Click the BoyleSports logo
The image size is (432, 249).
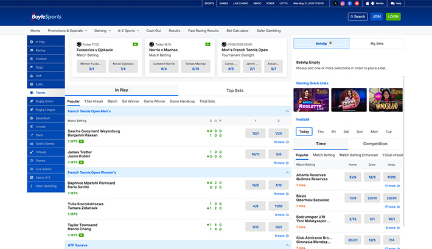tap(46, 16)
